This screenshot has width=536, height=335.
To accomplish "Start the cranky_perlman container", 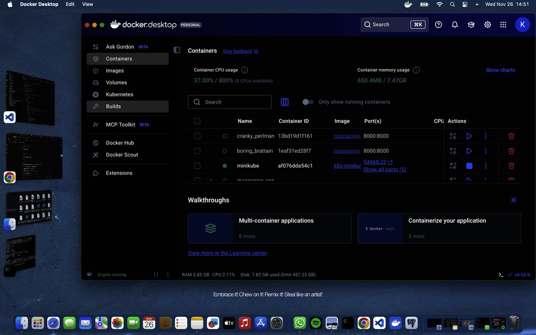I will (x=469, y=136).
